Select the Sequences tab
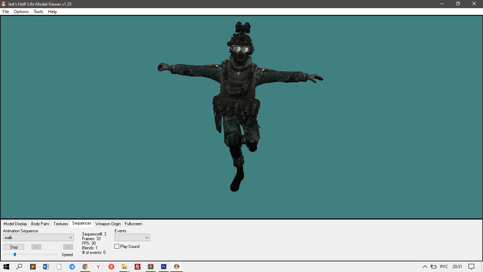 [x=82, y=223]
